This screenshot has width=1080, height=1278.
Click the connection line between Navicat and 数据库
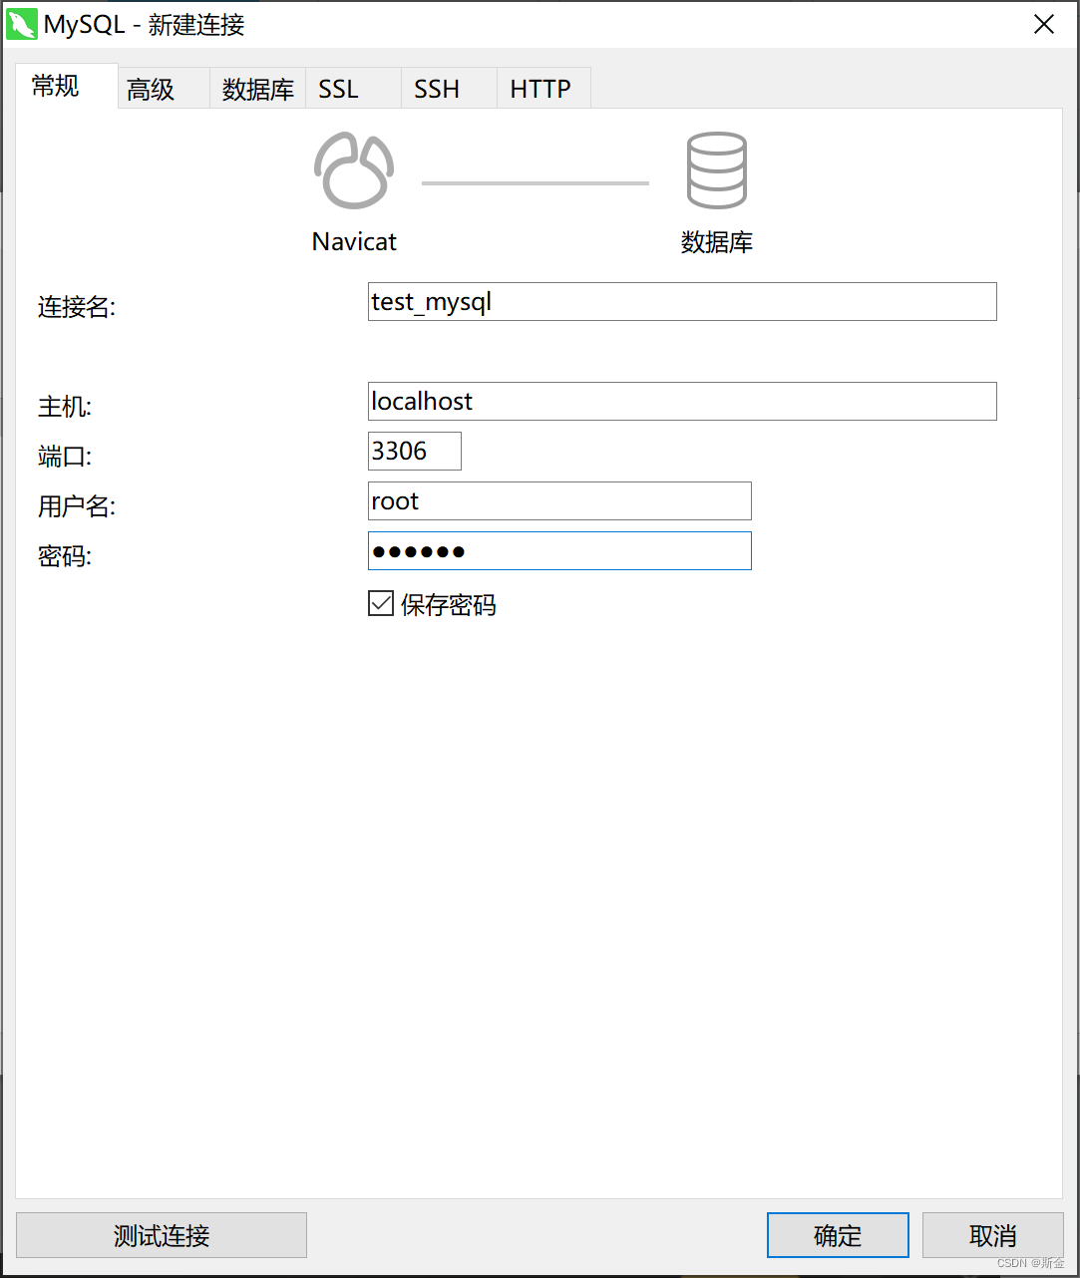coord(535,182)
